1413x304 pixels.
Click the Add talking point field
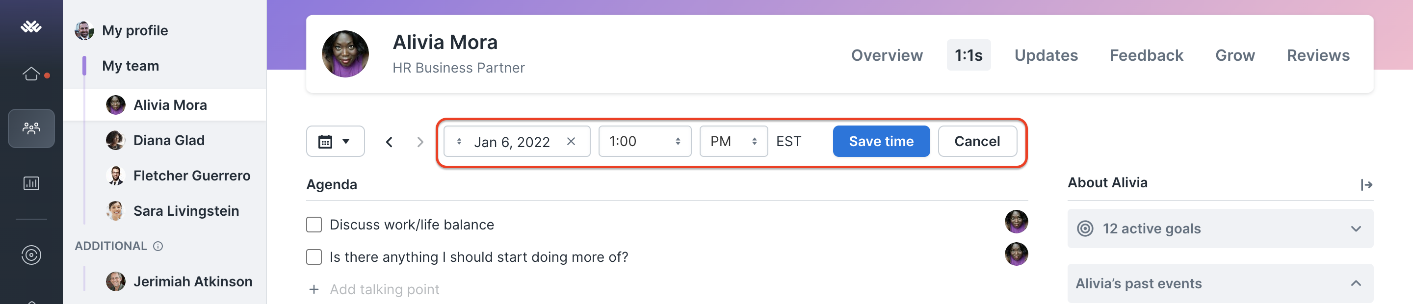coord(384,289)
